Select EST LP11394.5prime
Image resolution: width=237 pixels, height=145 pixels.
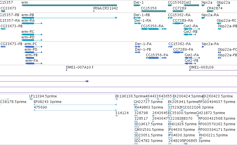pos(31,99)
